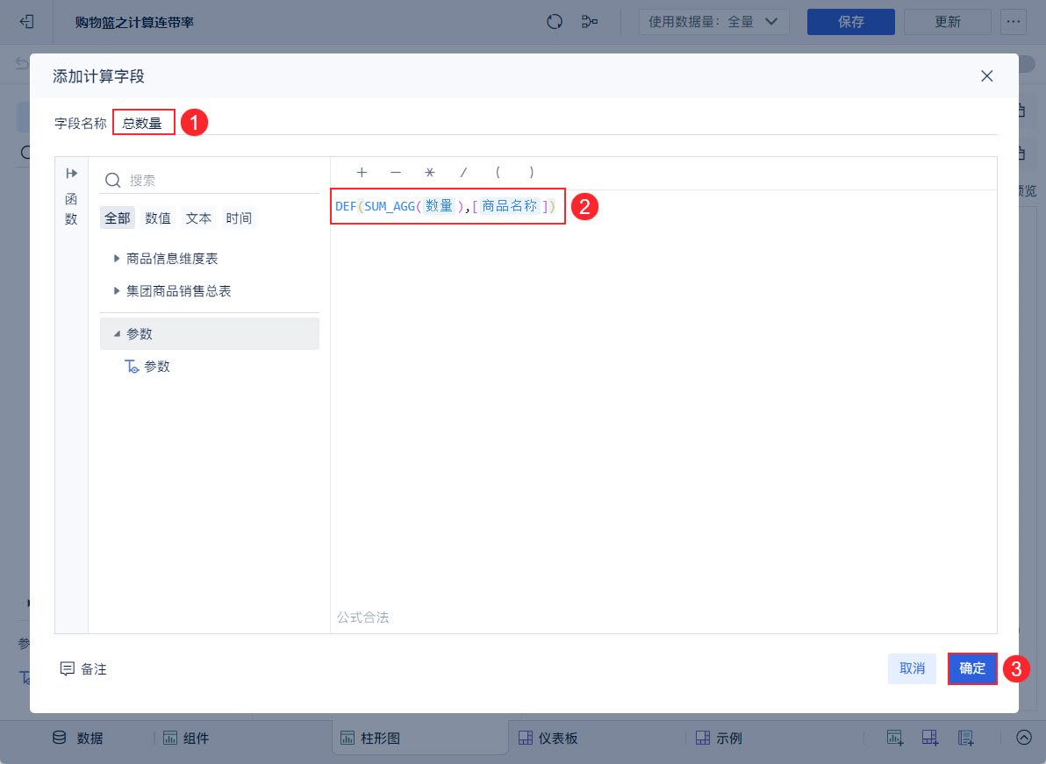Click the 示例 tab icon
Viewport: 1046px width, 764px height.
click(x=702, y=738)
